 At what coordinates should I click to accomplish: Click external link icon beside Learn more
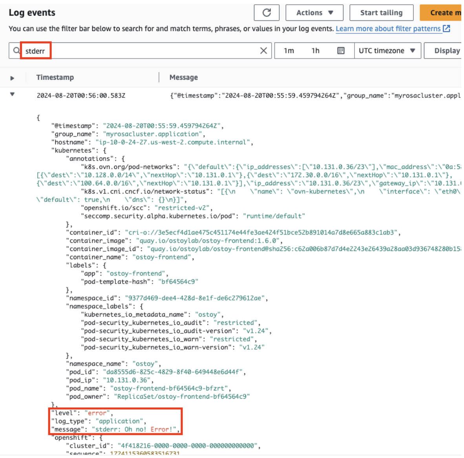coord(446,29)
